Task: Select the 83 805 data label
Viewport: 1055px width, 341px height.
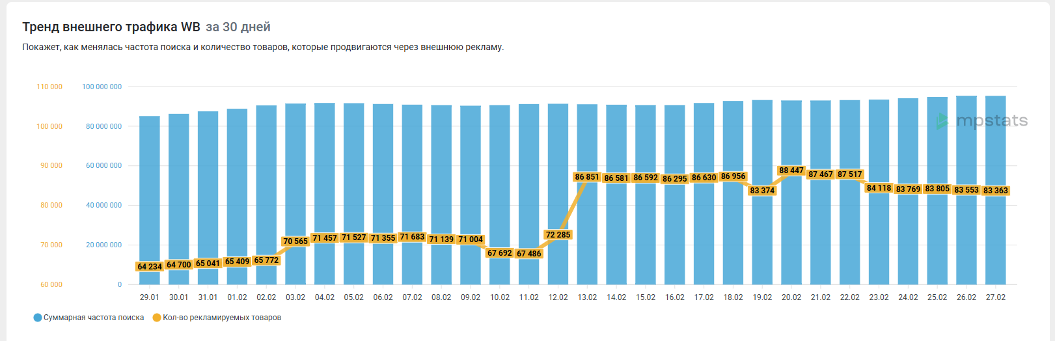Action: [938, 189]
